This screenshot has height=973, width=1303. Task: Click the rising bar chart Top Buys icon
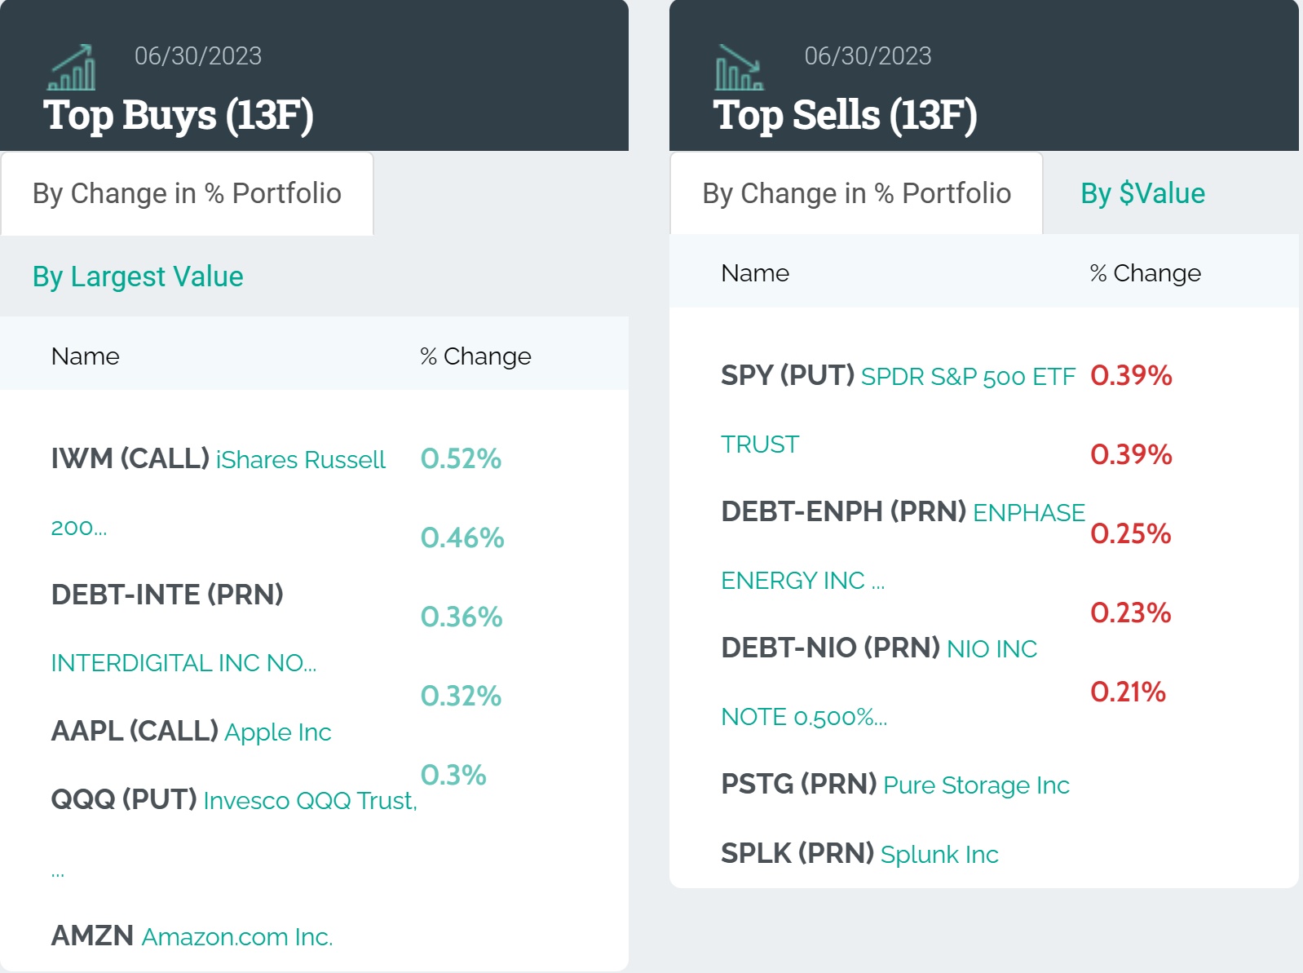click(x=72, y=68)
